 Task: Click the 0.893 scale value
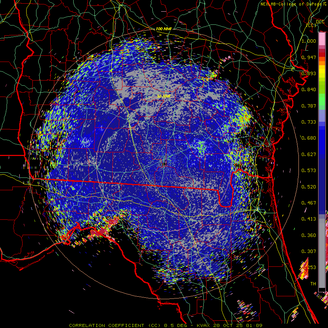click(309, 73)
